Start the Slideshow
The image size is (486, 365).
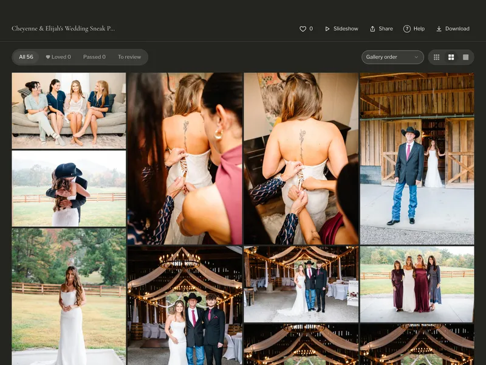point(341,29)
